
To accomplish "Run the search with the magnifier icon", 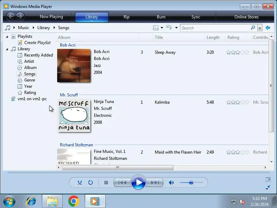I will pyautogui.click(x=253, y=28).
